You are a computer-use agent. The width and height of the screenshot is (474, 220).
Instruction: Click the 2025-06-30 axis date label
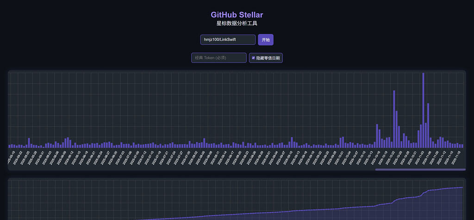point(112,157)
